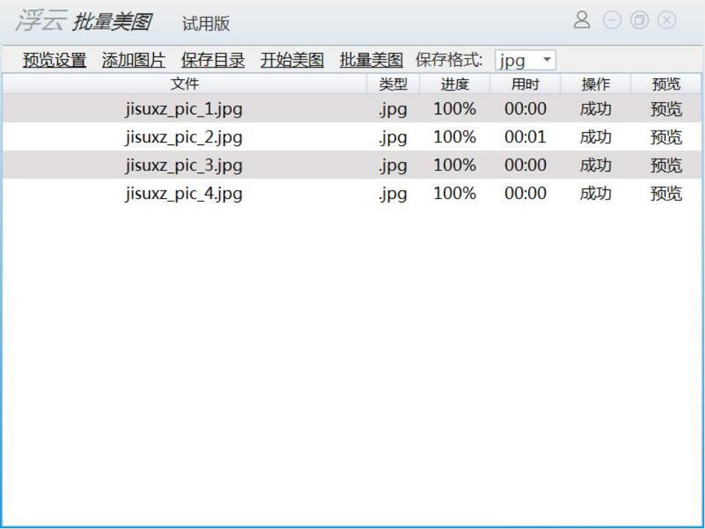This screenshot has width=705, height=529.
Task: Select file jisuxz_pic_3.jpg
Action: pyautogui.click(x=184, y=166)
